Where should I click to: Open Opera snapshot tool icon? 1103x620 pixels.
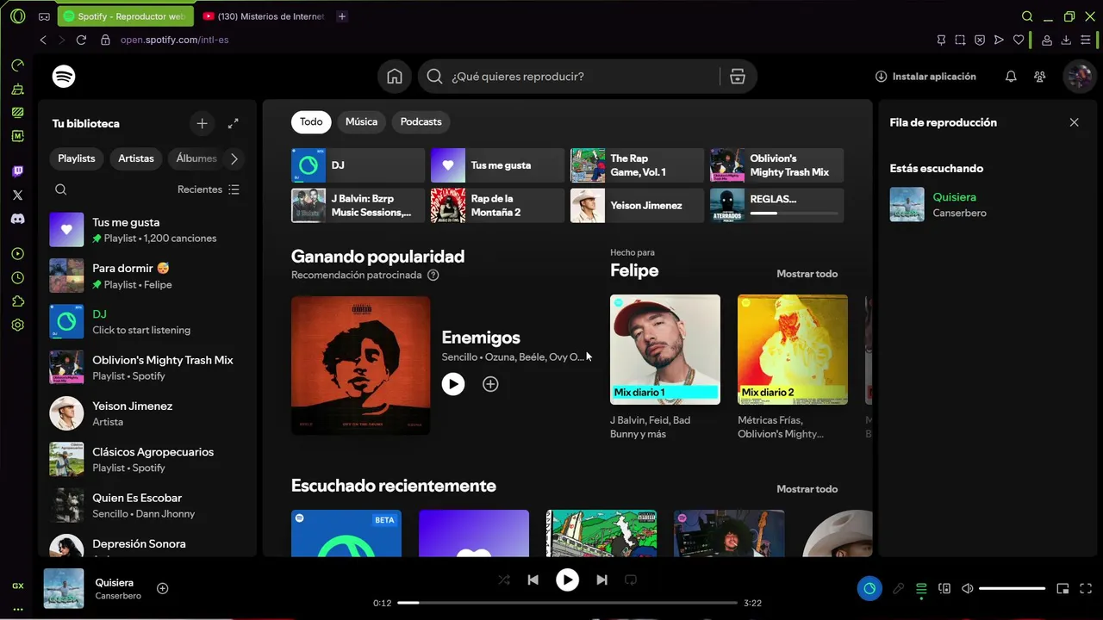960,40
